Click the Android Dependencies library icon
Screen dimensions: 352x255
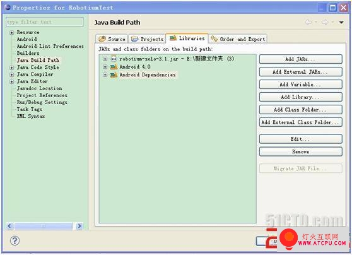pos(114,74)
